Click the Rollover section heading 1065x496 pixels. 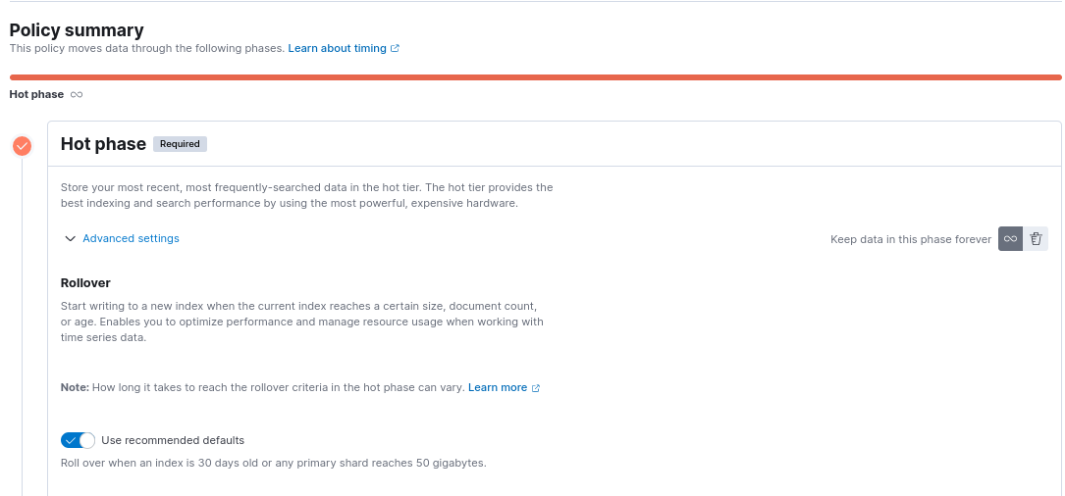coord(85,283)
